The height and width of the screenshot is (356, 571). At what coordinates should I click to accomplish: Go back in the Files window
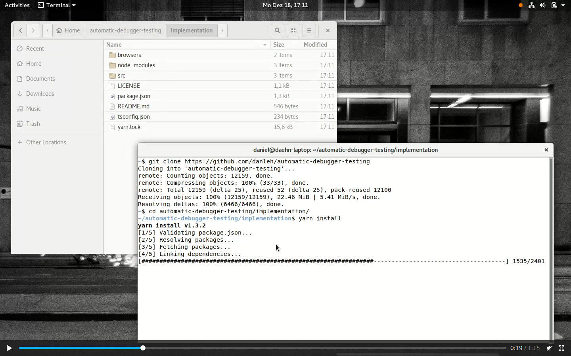coord(20,30)
